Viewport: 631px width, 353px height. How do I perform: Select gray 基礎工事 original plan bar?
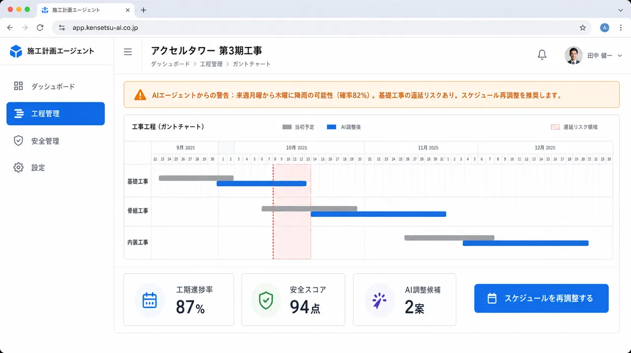click(x=196, y=178)
